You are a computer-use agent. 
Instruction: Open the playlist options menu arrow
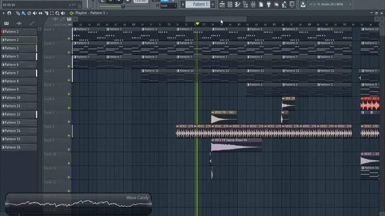click(x=4, y=13)
